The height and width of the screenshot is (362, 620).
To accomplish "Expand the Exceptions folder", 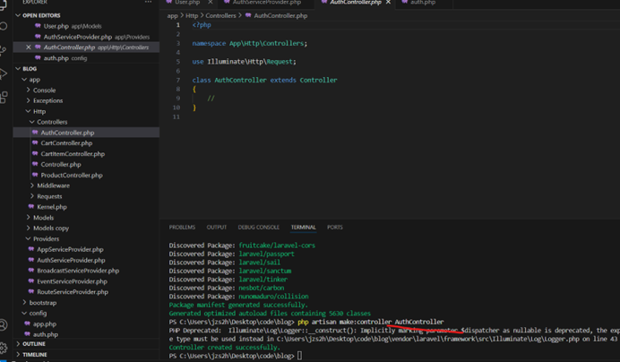I will 87,100.
